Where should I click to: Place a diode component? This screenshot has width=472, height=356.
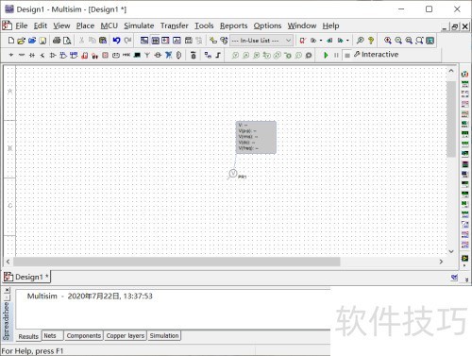[x=32, y=55]
